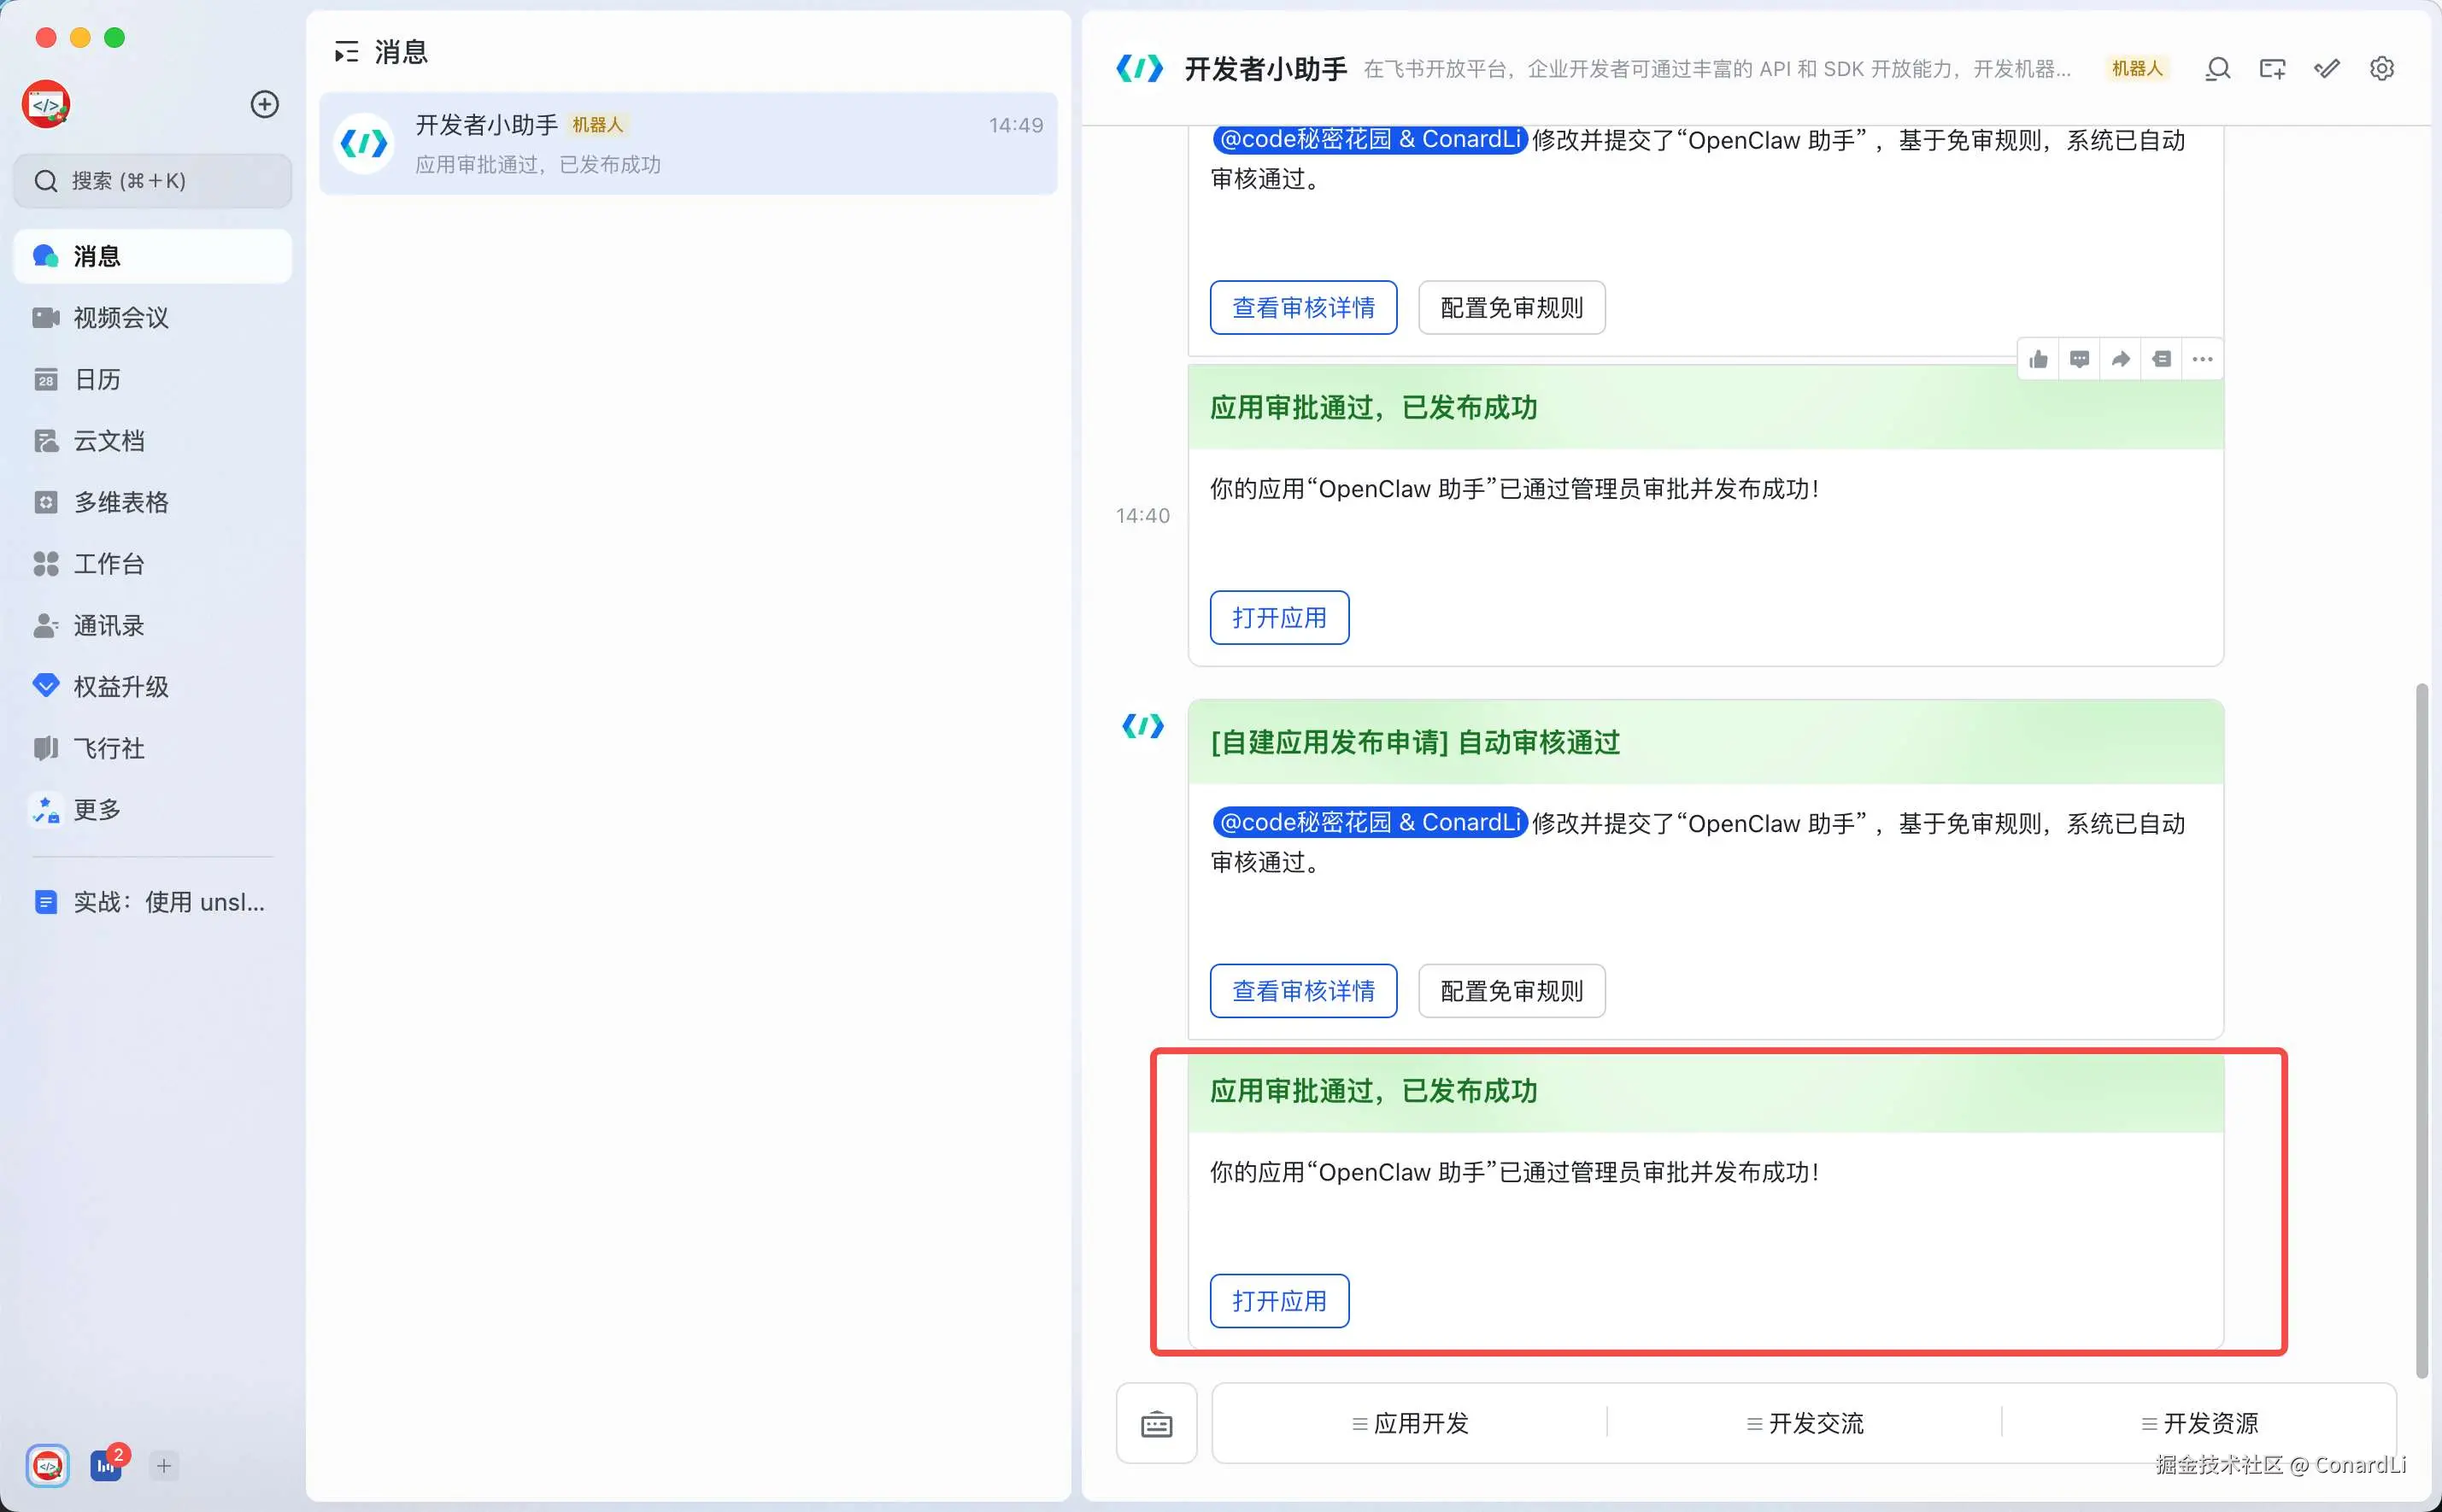The height and width of the screenshot is (1512, 2442).
Task: Click the forward arrow icon on message
Action: pyautogui.click(x=2120, y=359)
